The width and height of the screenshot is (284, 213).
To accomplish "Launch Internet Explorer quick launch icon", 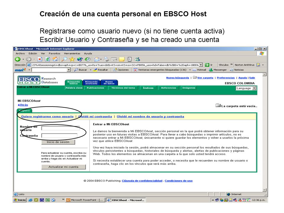I will coord(30,200).
